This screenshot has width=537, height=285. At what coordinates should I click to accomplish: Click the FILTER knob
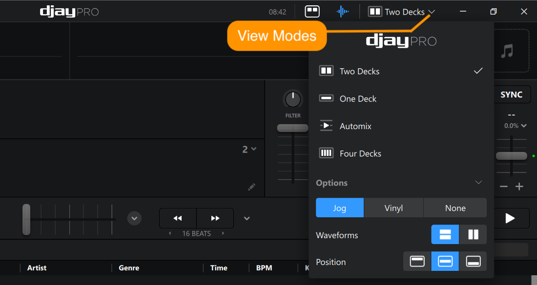pyautogui.click(x=293, y=99)
